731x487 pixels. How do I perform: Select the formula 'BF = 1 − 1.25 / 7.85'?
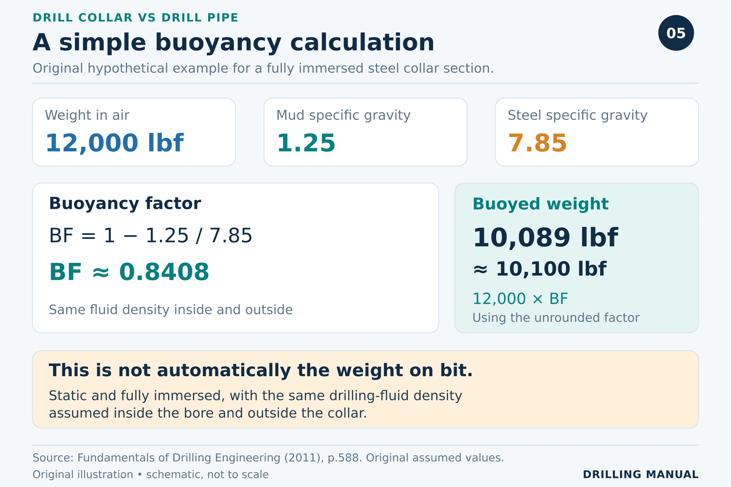[150, 236]
